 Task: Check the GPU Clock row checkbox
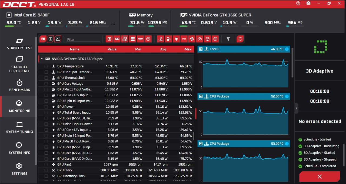coord(46,170)
